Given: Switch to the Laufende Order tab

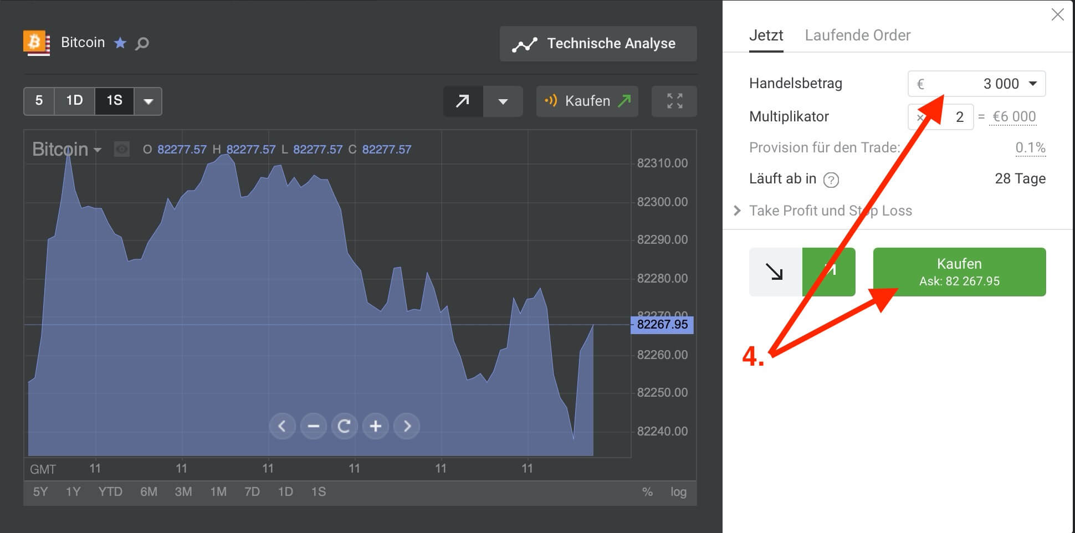Looking at the screenshot, I should 858,35.
